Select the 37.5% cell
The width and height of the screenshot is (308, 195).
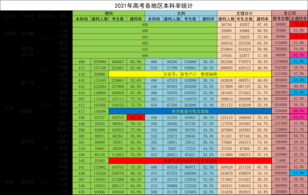pos(299,191)
